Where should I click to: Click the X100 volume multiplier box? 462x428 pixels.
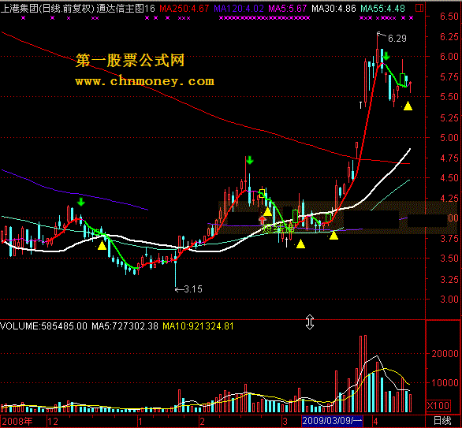438,406
